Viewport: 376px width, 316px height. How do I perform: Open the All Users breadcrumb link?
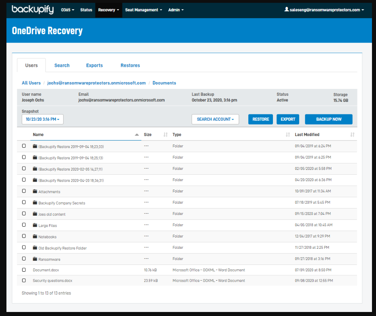31,83
